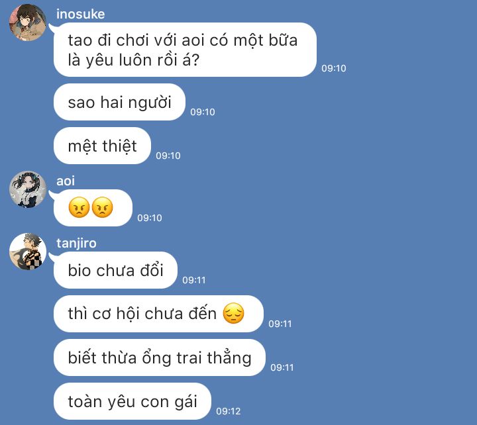This screenshot has height=425, width=477.
Task: Select the 'thì cơ hội chưa đến' bubble
Action: pyautogui.click(x=158, y=314)
